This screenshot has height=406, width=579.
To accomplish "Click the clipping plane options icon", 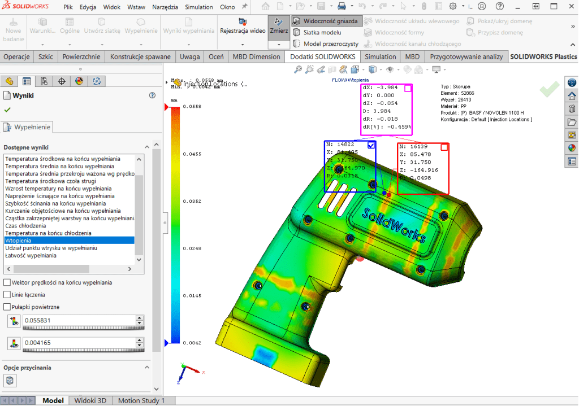I will 10,380.
